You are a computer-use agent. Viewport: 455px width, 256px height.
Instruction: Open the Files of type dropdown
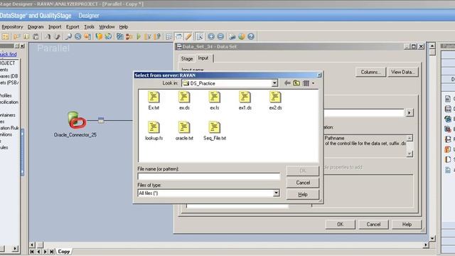[276, 193]
